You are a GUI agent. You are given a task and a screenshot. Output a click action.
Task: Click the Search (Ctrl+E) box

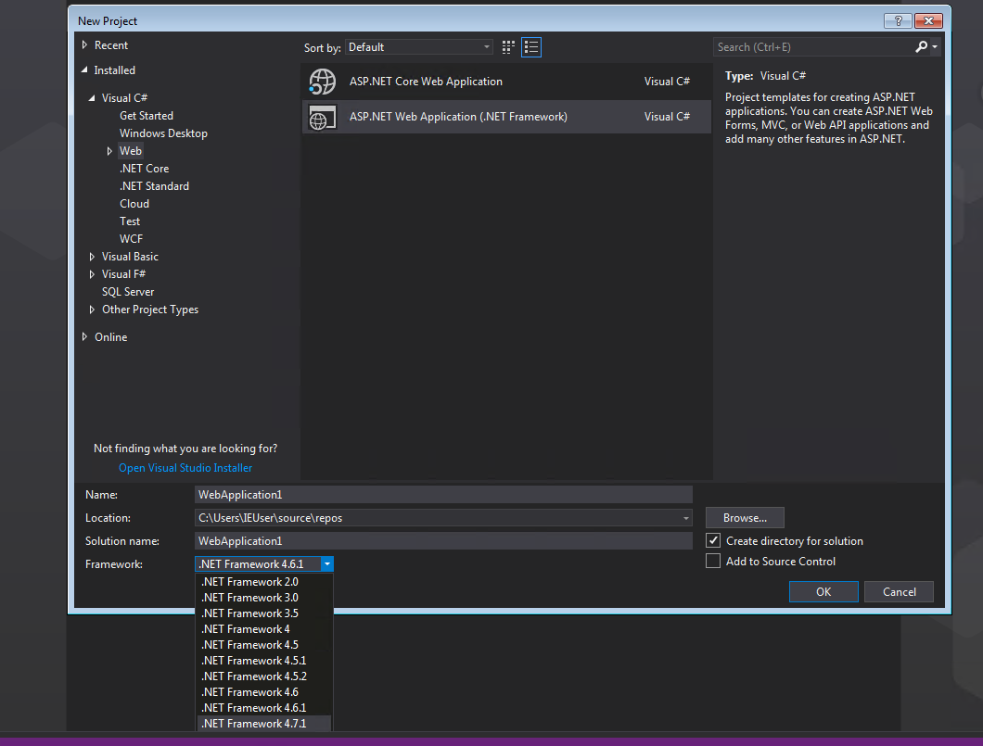tap(813, 47)
